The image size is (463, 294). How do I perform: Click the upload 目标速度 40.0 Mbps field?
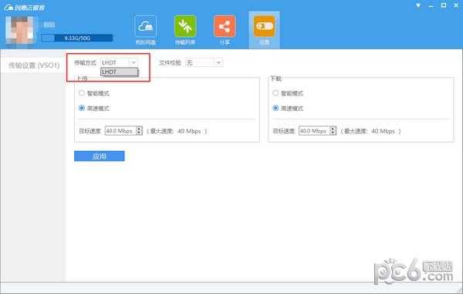point(120,131)
